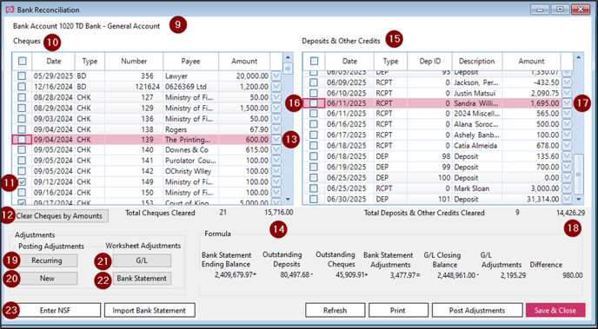Viewport: 598px width, 329px height.
Task: Click the Post Adjustments button
Action: (x=477, y=311)
